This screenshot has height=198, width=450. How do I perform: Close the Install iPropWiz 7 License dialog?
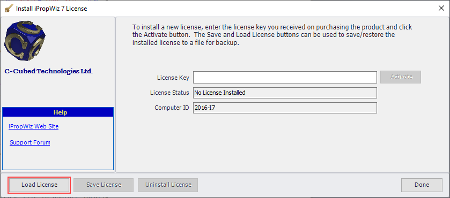441,9
